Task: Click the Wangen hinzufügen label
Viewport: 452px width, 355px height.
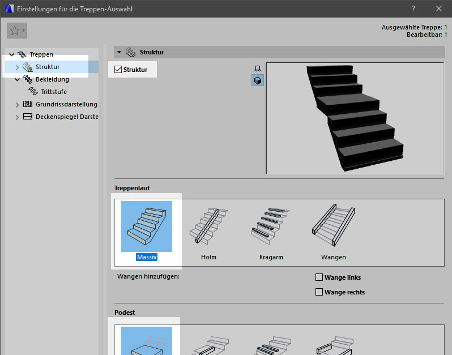Action: coord(148,276)
